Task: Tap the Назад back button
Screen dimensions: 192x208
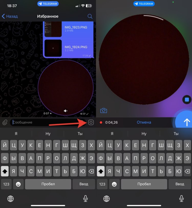Action: coord(10,16)
